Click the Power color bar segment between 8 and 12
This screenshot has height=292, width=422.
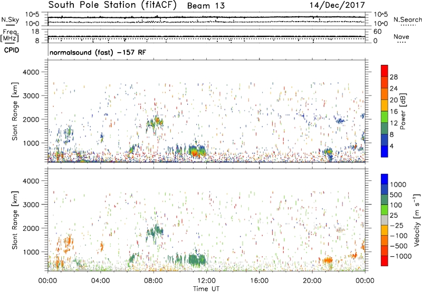click(x=385, y=129)
